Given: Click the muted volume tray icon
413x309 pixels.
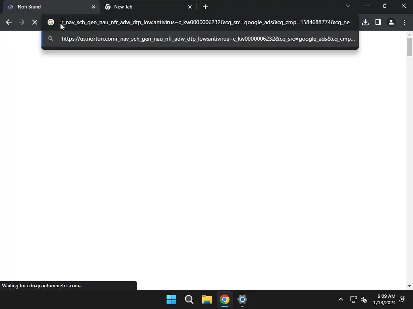Looking at the screenshot, I should (364, 299).
